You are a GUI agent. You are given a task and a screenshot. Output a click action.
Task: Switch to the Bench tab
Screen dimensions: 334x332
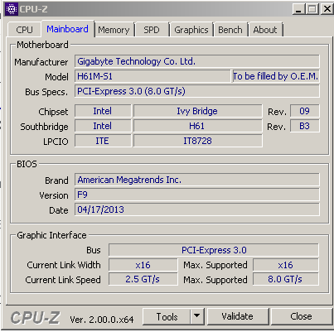point(230,30)
